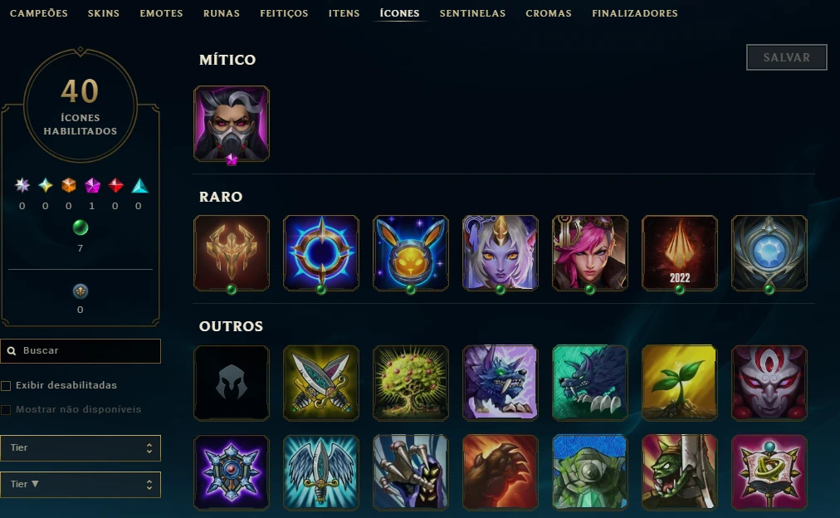Image resolution: width=840 pixels, height=518 pixels.
Task: Open the first Tier dropdown
Action: [x=81, y=447]
